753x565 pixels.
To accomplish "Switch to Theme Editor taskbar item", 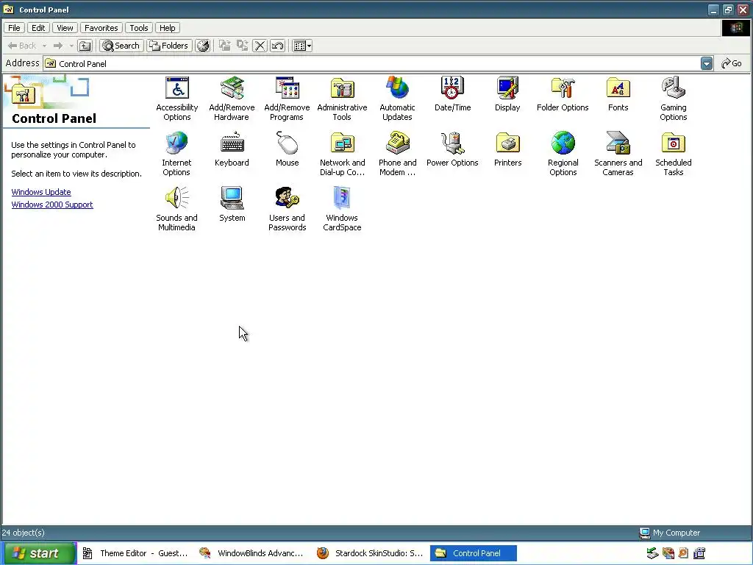I will pyautogui.click(x=136, y=553).
